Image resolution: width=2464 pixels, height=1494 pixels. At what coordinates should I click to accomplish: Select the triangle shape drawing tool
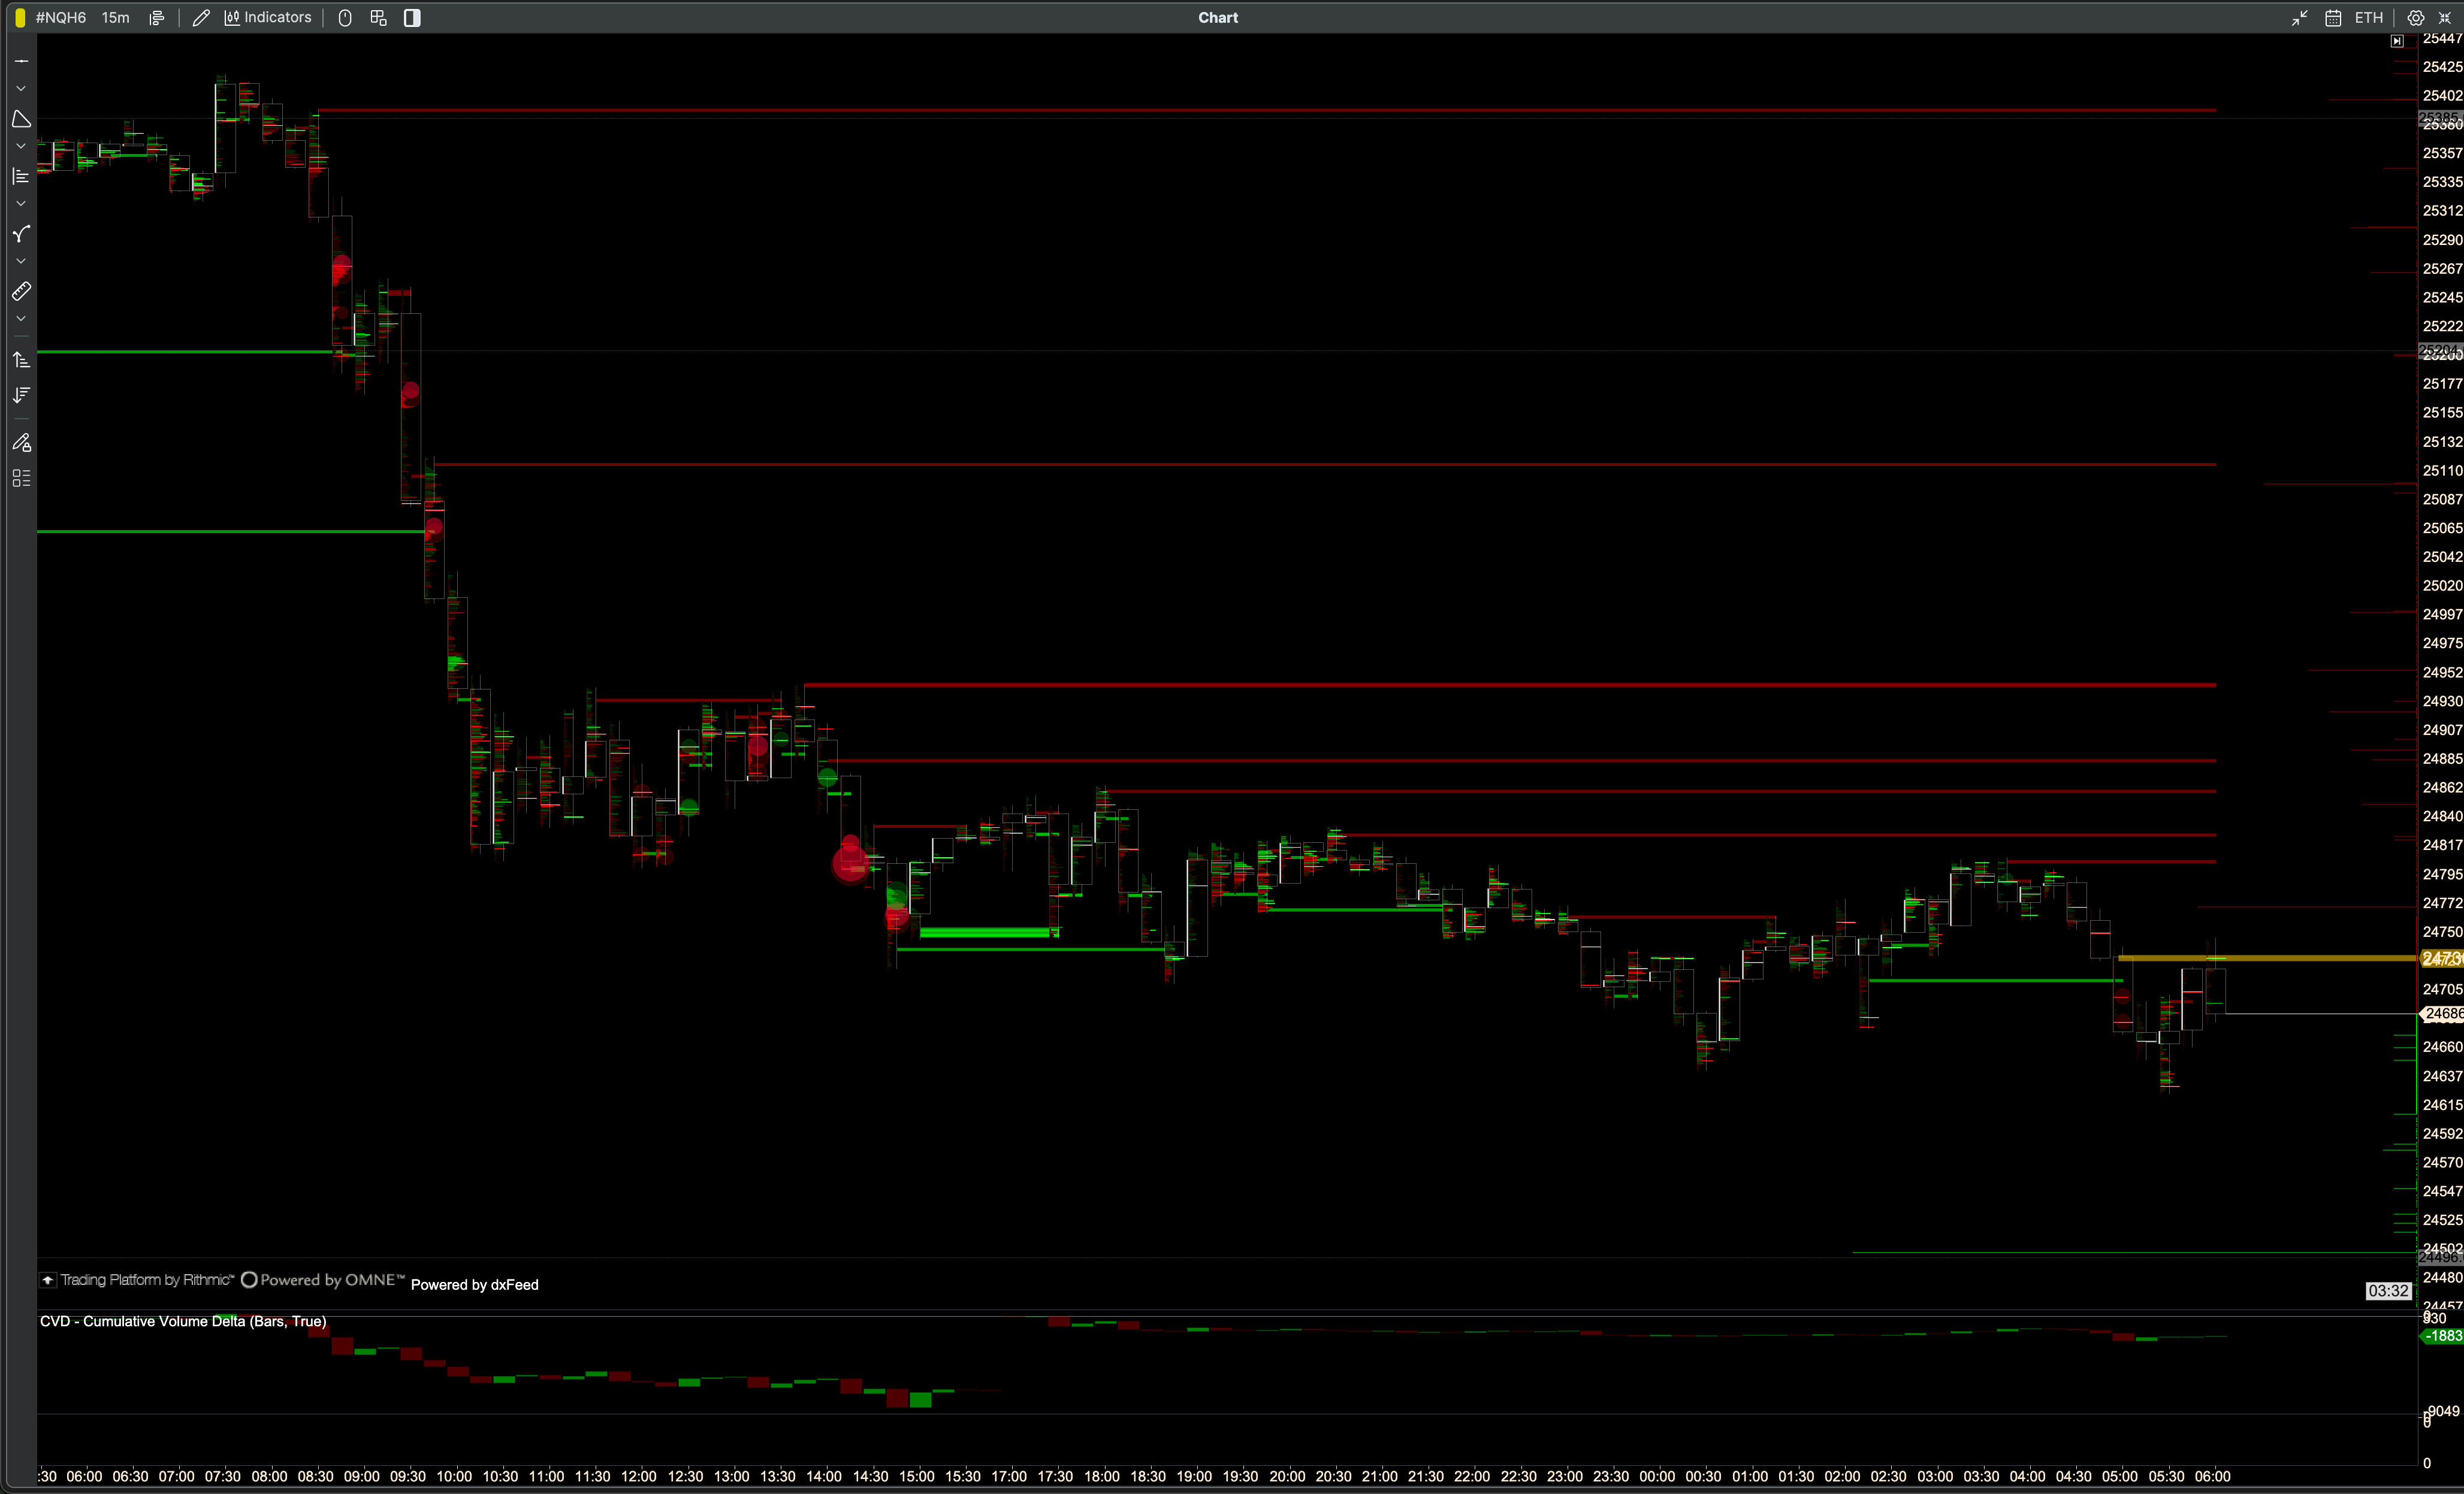(x=21, y=119)
